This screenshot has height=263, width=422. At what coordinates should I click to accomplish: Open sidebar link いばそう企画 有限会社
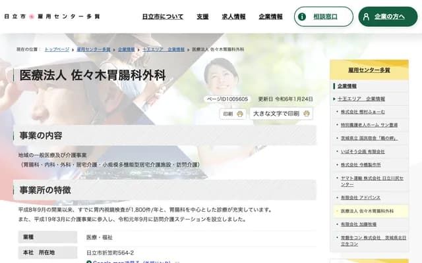363,152
